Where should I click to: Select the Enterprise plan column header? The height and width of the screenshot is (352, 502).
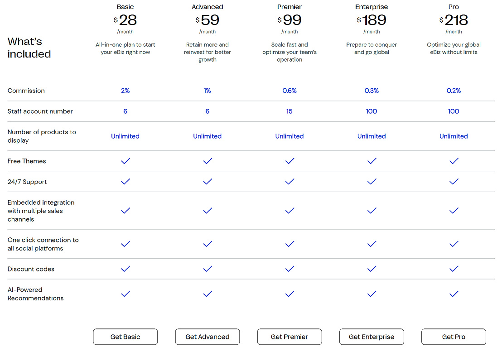(372, 7)
